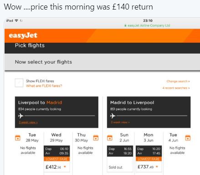This screenshot has height=175, width=200.
Task: Select the £412.14 Wed 29 May flight
Action: (x=57, y=159)
